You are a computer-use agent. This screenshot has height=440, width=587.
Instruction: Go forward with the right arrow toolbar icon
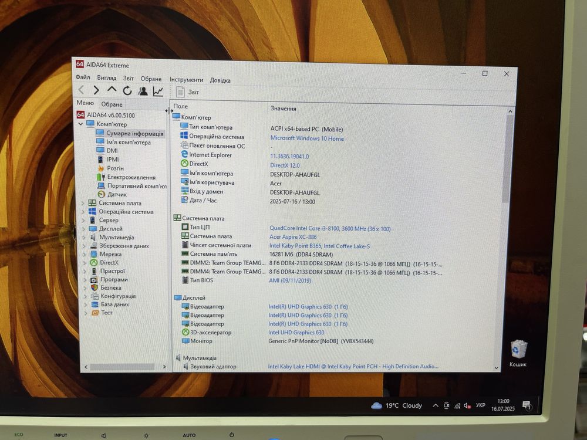(96, 90)
